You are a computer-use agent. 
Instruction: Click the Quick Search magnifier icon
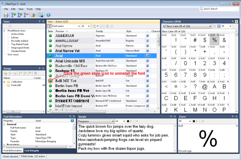coord(201,9)
